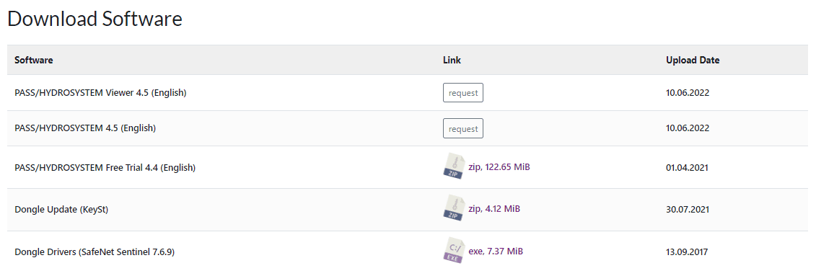Select the PASS/HYDROSYSTEM 4.5 (English) row name
This screenshot has width=816, height=276.
coord(85,128)
